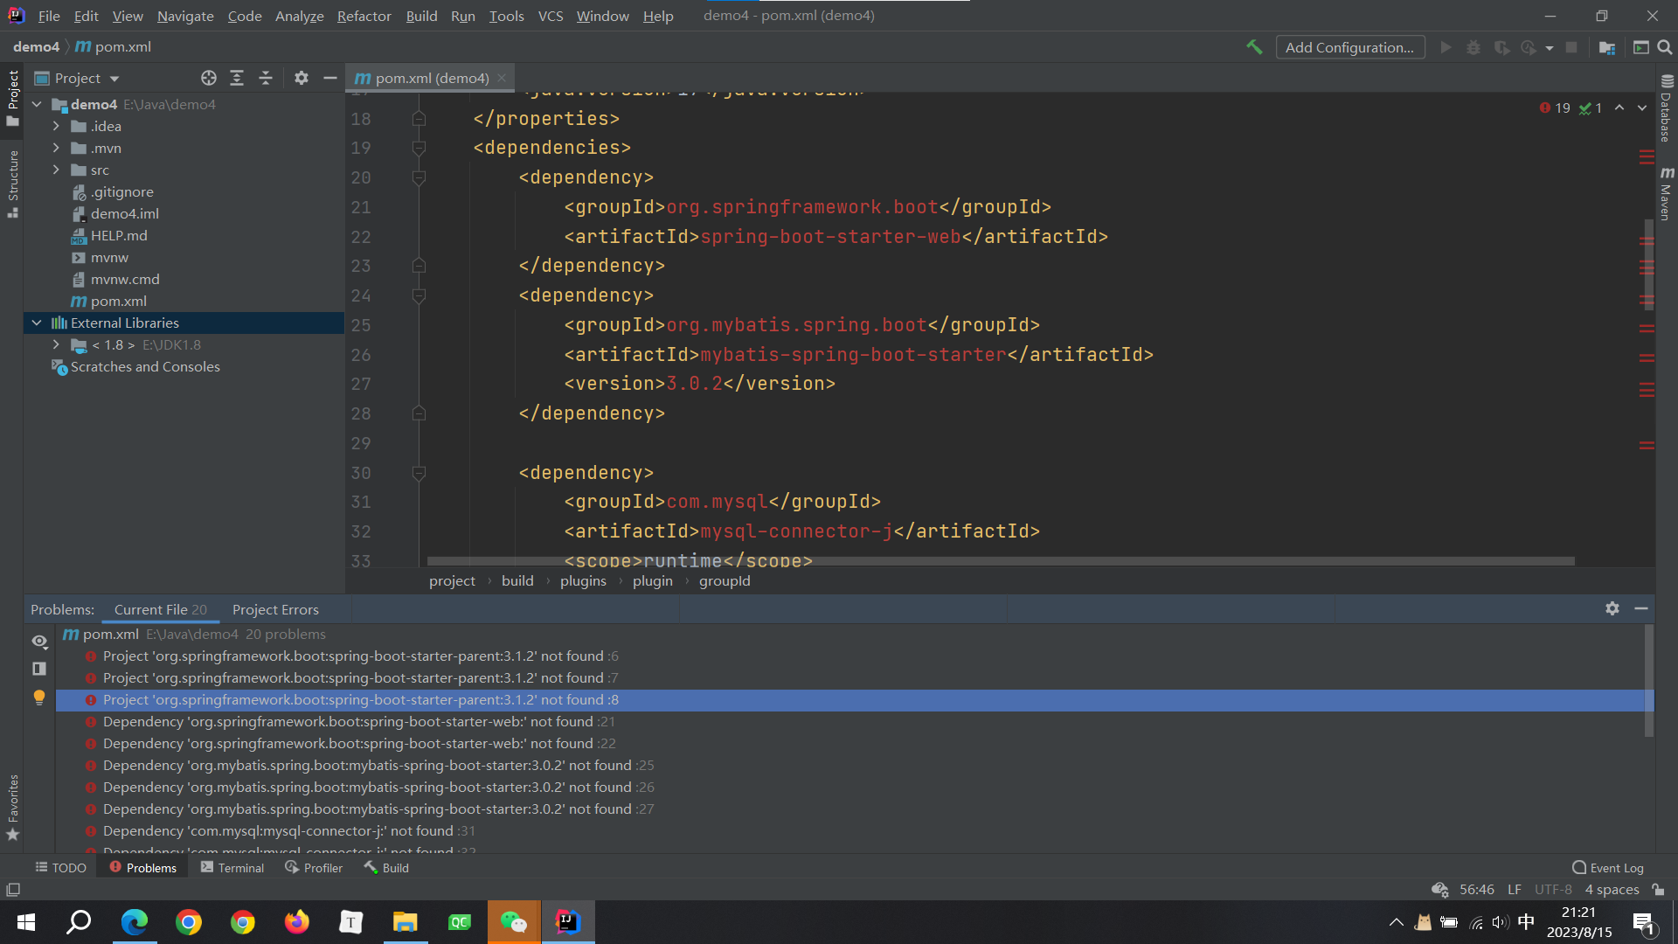Screen dimensions: 1678x944
Task: Click the editor error stripe marker near line 29
Action: [1647, 446]
